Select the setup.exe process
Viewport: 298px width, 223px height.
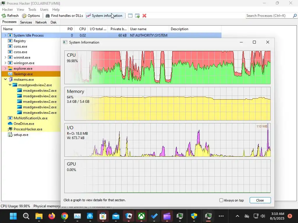31,135
